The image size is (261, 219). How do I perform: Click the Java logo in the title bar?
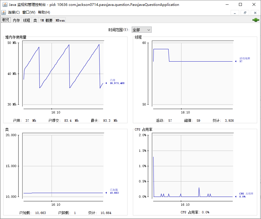coord(5,4)
